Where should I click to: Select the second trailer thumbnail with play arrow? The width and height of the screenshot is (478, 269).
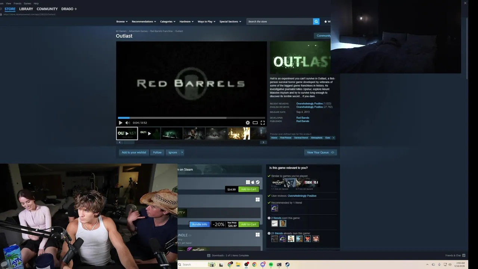149,133
